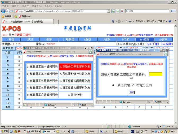The image size is (178, 134).
Task: Expand the 100% zoom level dropdown
Action: point(174,127)
